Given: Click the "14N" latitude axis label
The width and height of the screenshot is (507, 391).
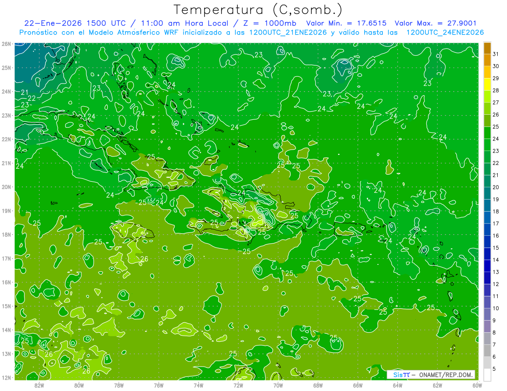Looking at the screenshot, I should coord(6,330).
